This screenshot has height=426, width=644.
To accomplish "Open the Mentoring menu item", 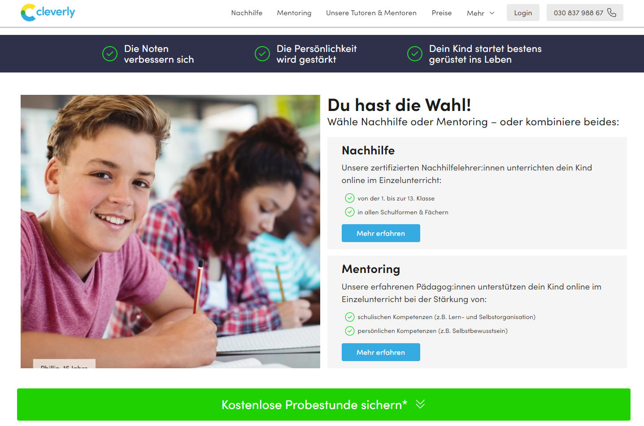I will pos(294,13).
